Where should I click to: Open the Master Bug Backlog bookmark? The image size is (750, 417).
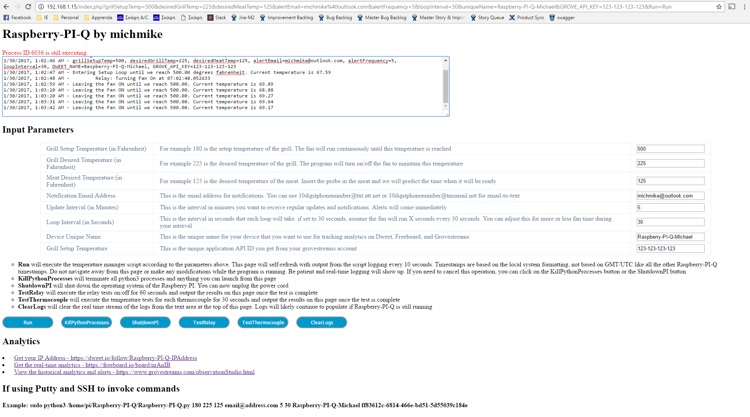[x=382, y=18]
